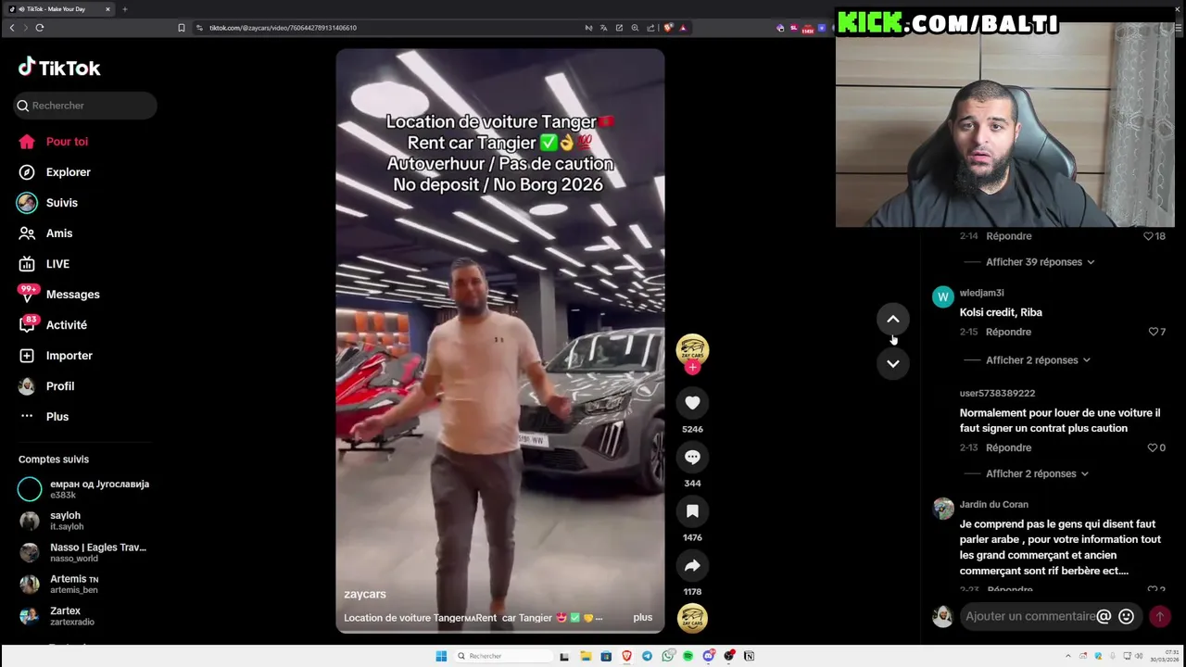Like the comment with 18 likes

(1148, 236)
